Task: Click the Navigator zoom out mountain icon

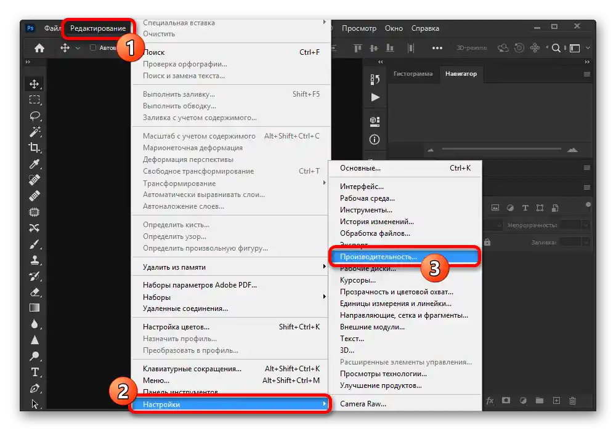Action: pyautogui.click(x=431, y=150)
